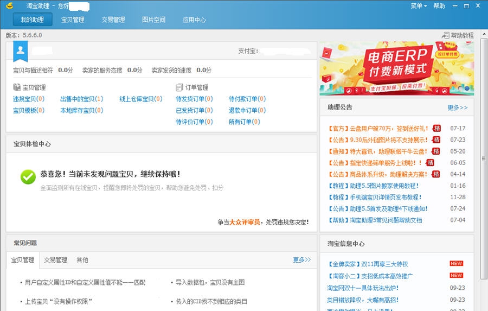Switch to 交易管理 top navigation tab
Screen dimensions: 488x311
[113, 20]
